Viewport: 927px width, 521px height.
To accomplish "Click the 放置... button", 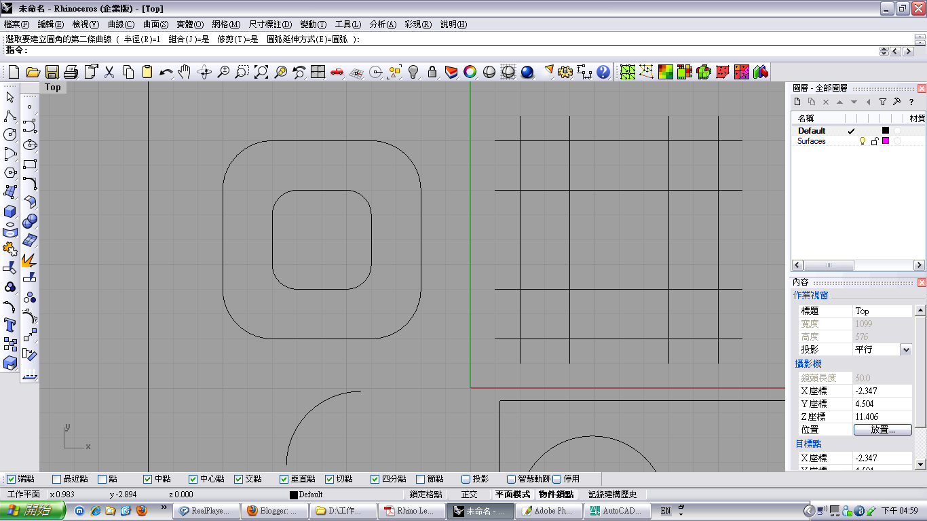I will pos(882,430).
